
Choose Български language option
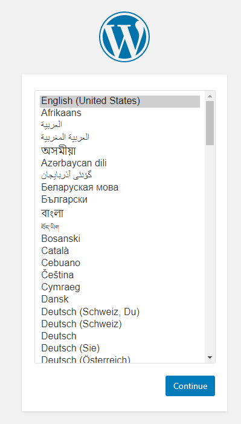pos(120,200)
